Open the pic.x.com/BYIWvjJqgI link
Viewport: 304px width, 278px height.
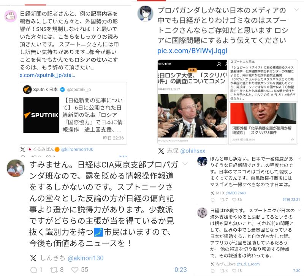coord(192,51)
